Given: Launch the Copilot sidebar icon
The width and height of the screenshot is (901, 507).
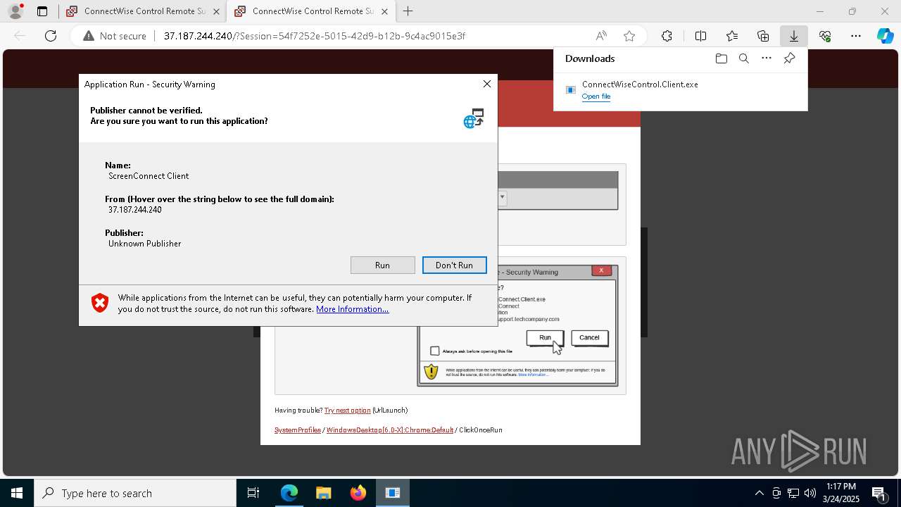Looking at the screenshot, I should pyautogui.click(x=885, y=36).
